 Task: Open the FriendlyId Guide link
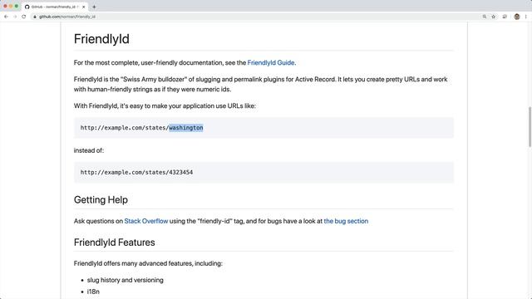click(271, 63)
